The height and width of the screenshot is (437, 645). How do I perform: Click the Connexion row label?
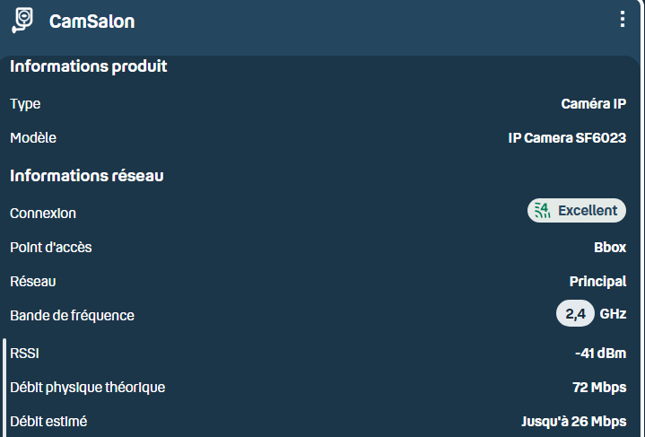click(x=43, y=214)
